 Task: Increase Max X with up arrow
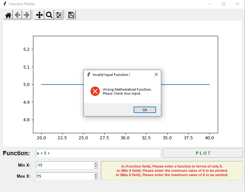[x=95, y=175]
